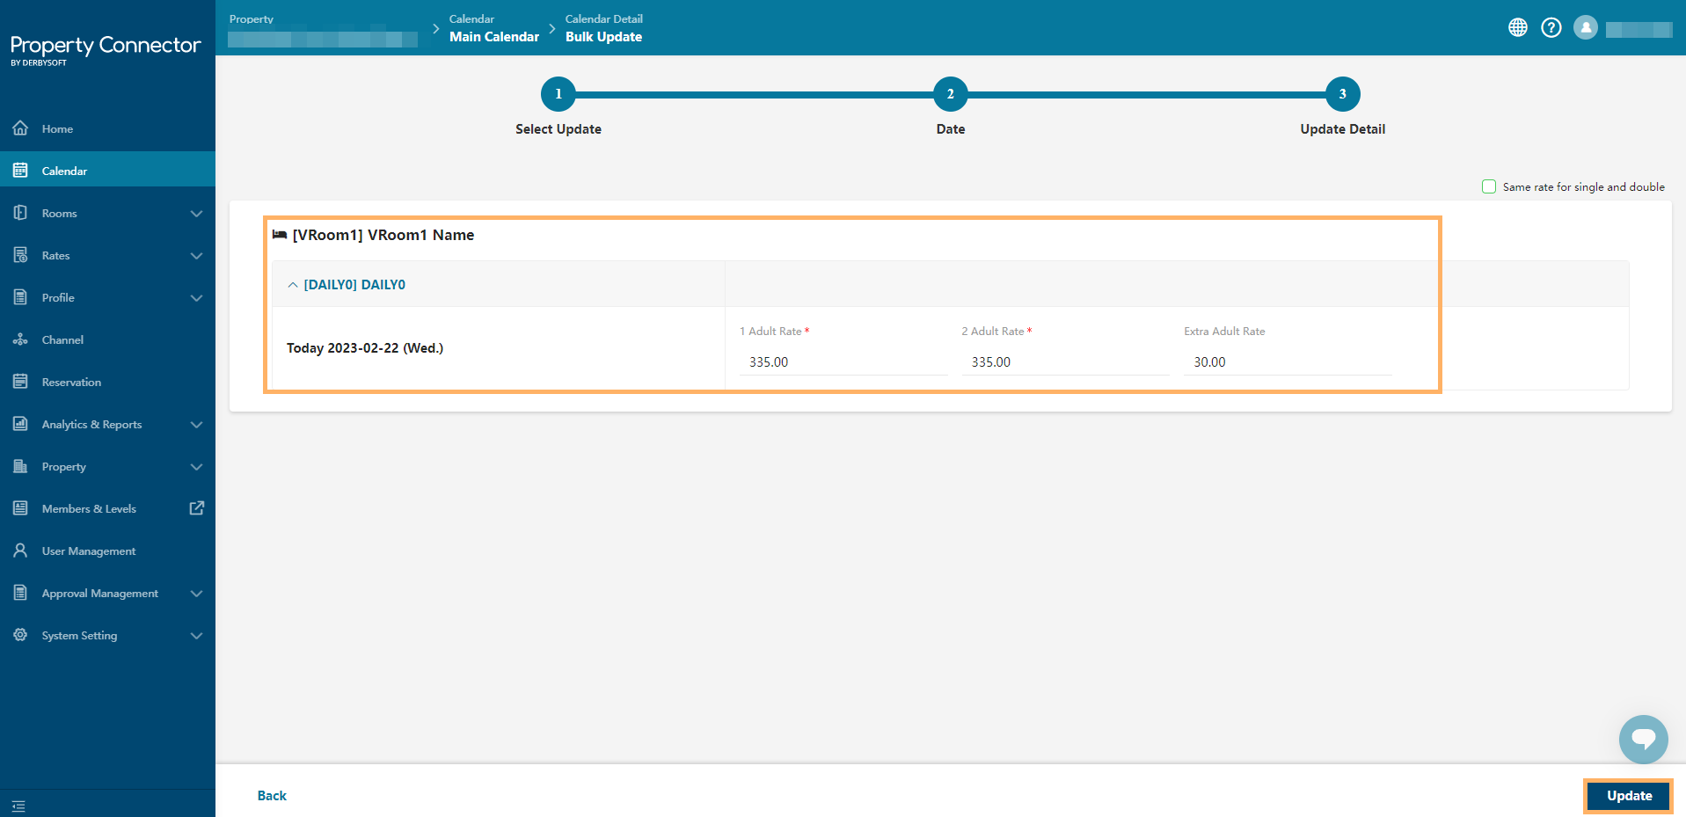1686x817 pixels.
Task: Open the help question mark icon
Action: pyautogui.click(x=1551, y=27)
